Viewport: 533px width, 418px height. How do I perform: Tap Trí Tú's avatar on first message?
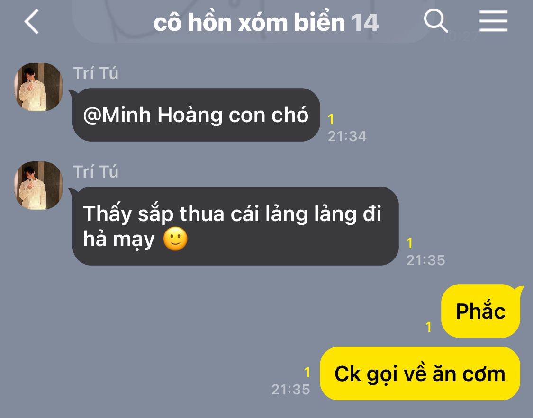[x=38, y=87]
